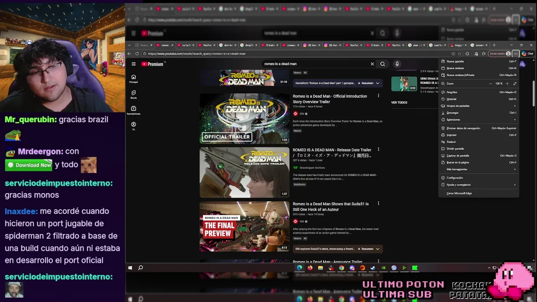The height and width of the screenshot is (302, 537).
Task: Choose Cerrar Microsoft Edge
Action: pos(479,193)
